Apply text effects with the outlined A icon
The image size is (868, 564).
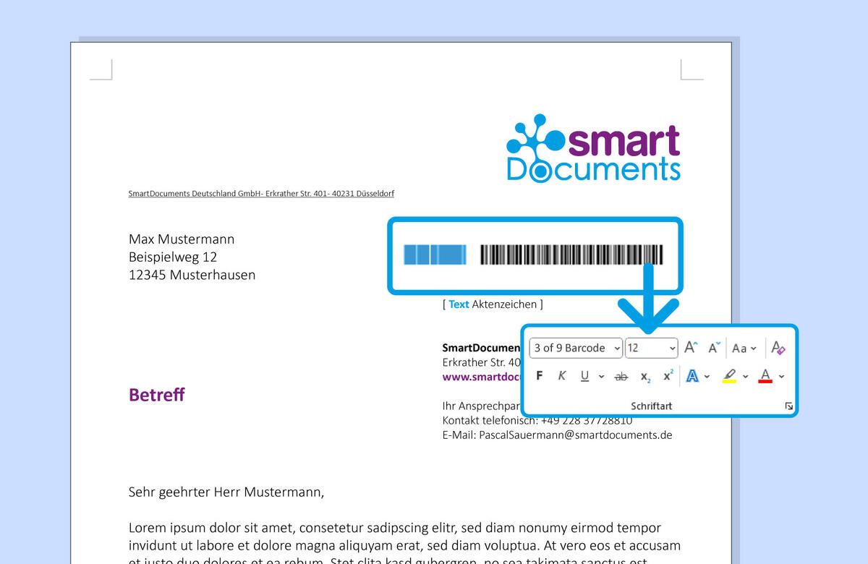click(x=692, y=376)
